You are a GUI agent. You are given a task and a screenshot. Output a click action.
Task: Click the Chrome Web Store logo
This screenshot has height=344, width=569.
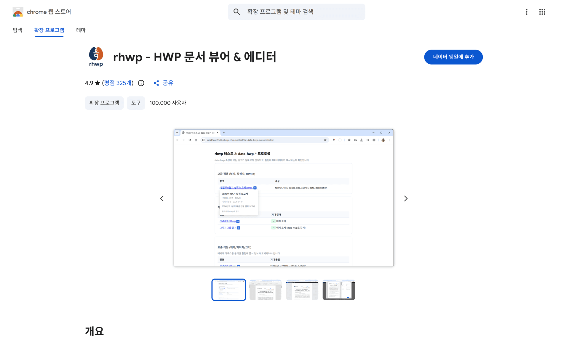[x=18, y=12]
